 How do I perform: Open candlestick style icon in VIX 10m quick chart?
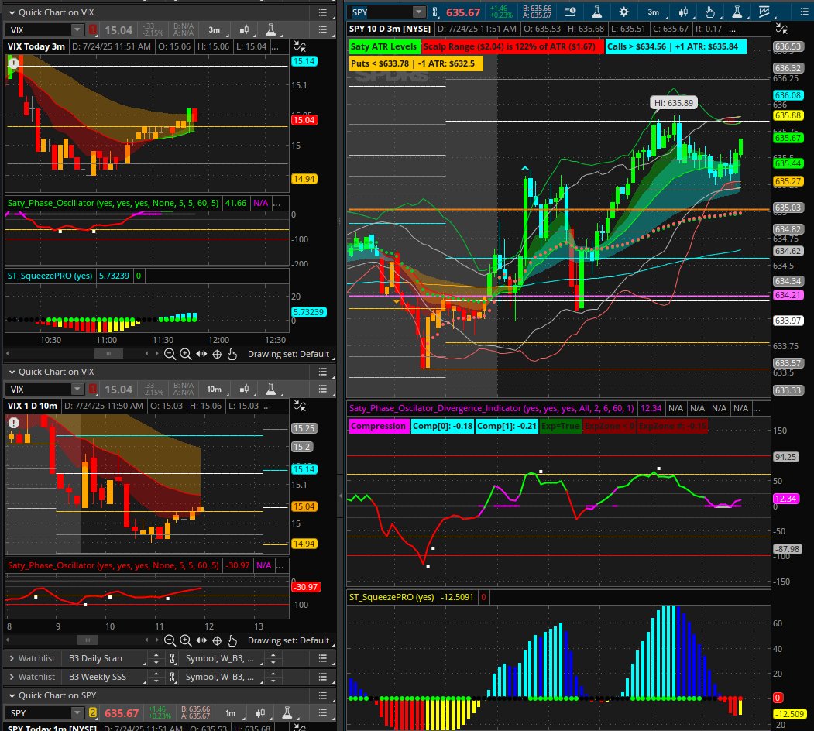244,390
